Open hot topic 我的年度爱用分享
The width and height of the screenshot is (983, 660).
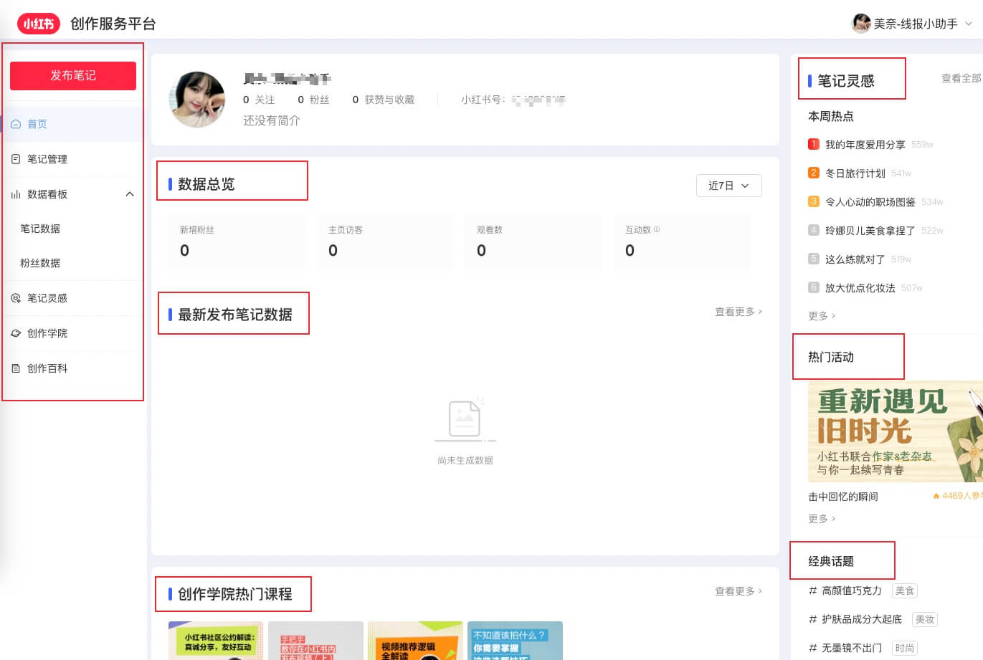[865, 145]
